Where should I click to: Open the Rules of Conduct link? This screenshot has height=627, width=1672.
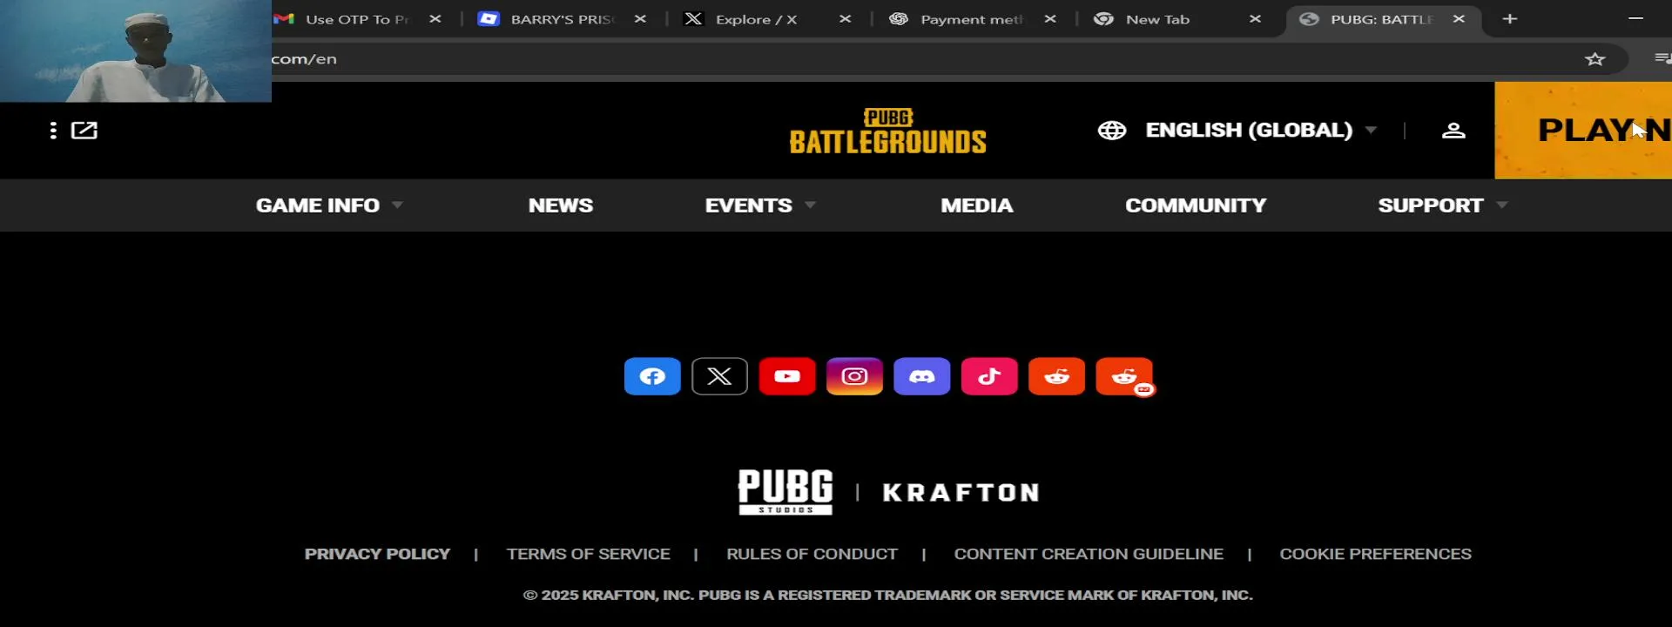(x=812, y=554)
